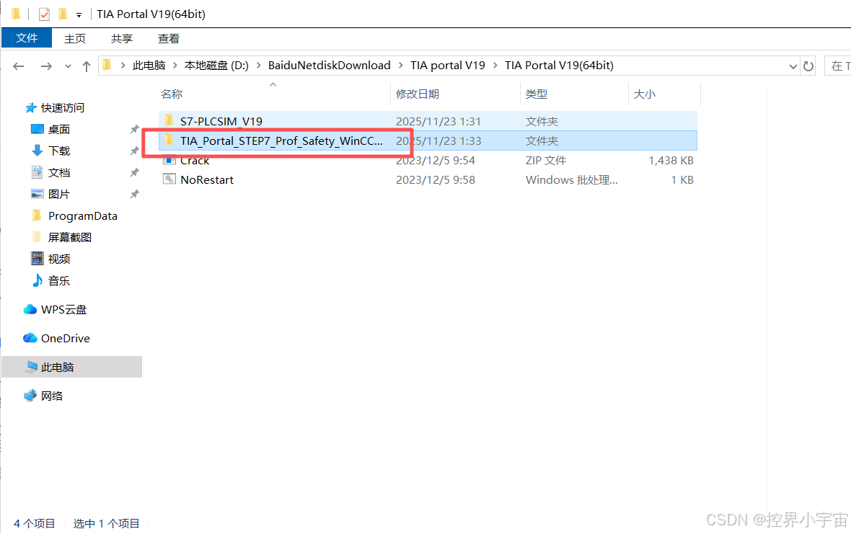Click the new folder icon in title bar
Screen dimensions: 851x534
(63, 14)
